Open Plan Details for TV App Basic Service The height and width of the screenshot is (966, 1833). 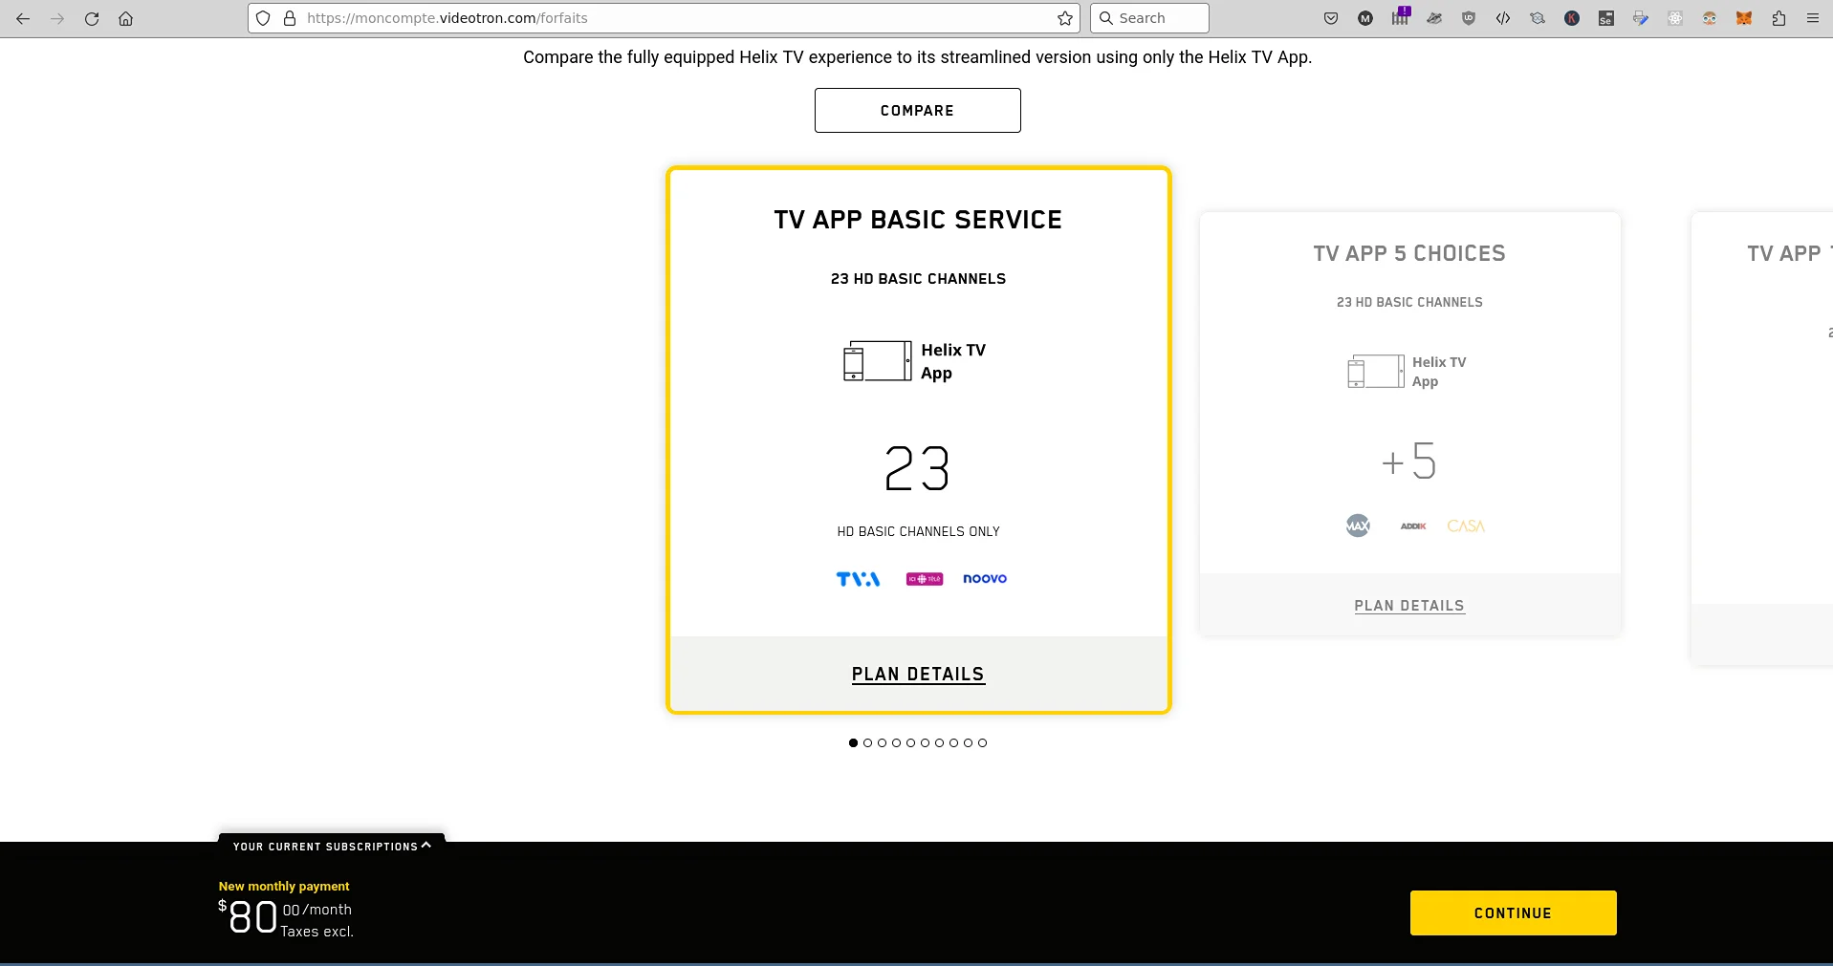click(917, 675)
